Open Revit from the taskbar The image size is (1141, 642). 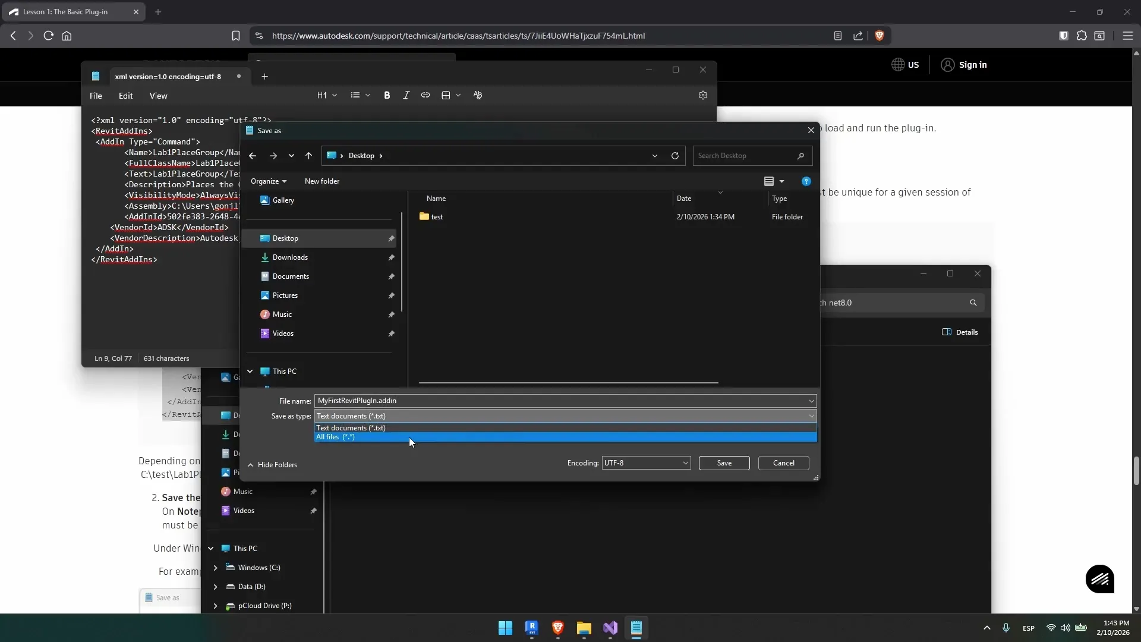click(532, 628)
